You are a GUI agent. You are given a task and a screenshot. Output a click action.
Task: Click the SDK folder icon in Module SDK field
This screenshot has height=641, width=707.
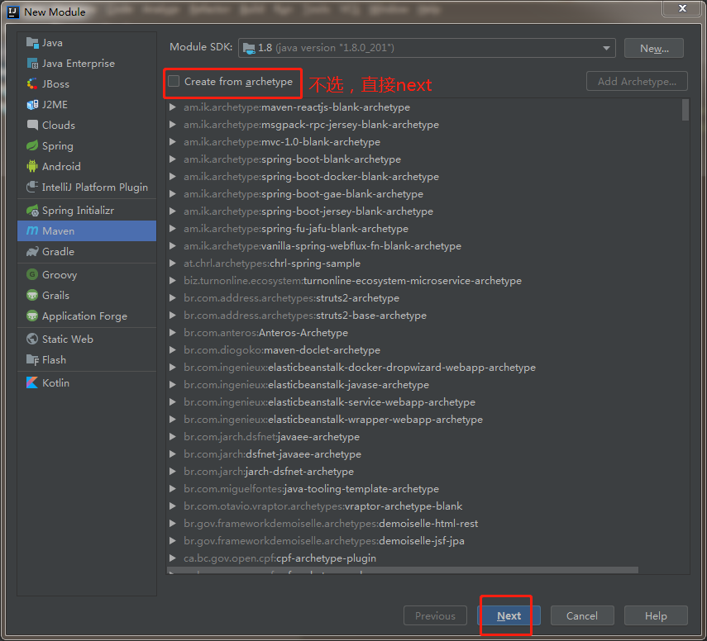[249, 48]
